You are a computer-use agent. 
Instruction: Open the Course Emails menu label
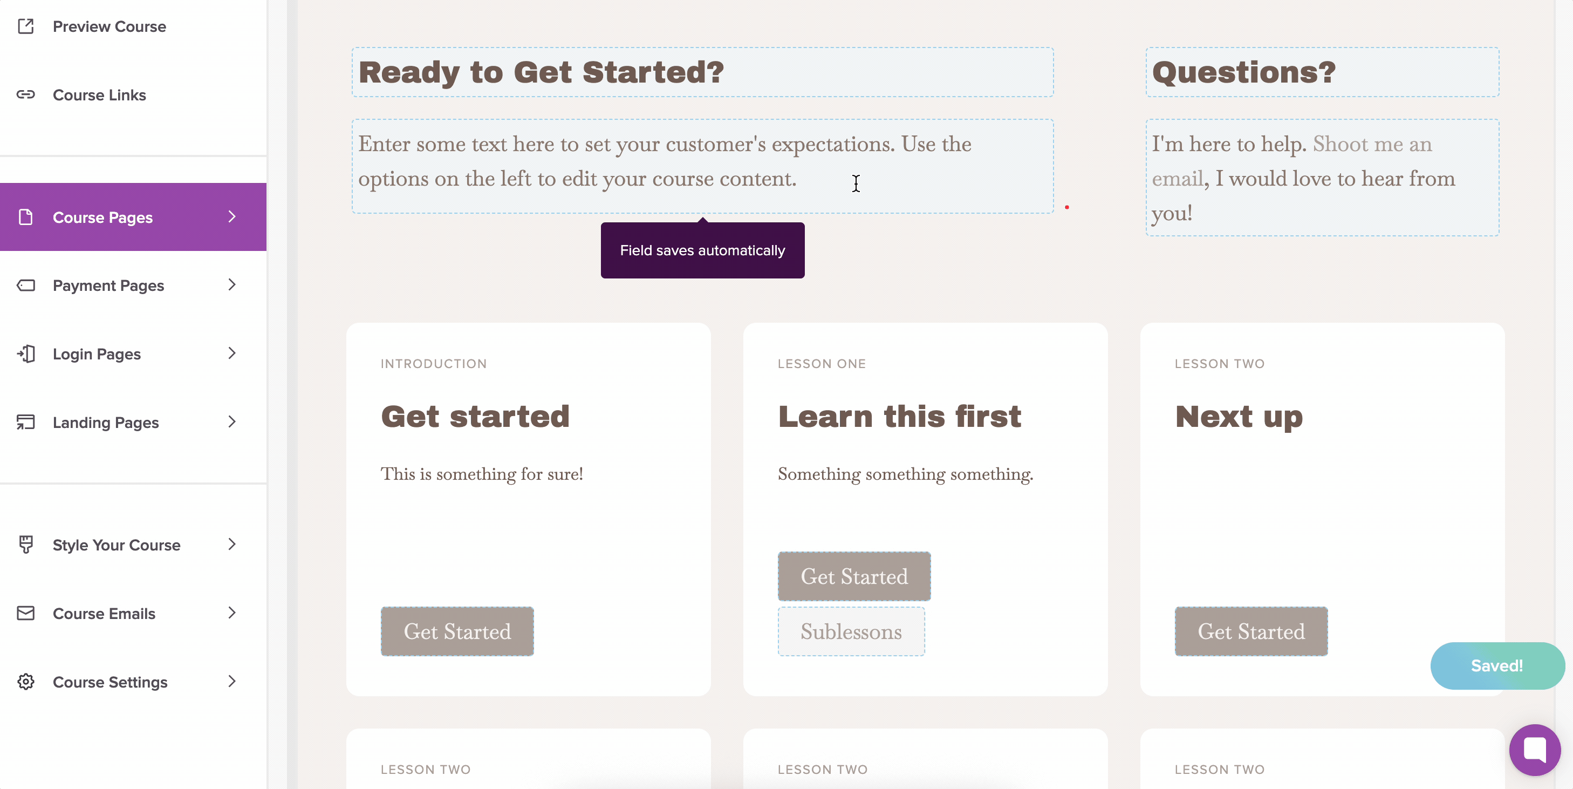(104, 613)
